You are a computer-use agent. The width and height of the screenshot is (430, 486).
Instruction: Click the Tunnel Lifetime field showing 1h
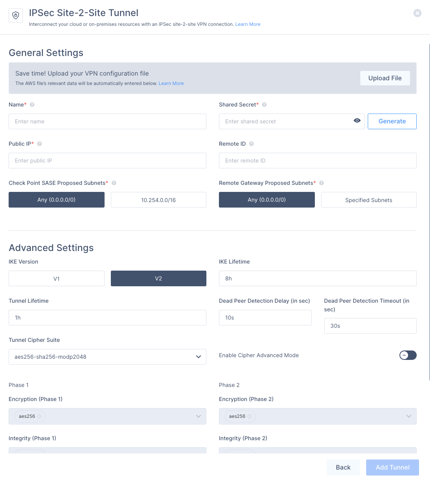click(x=107, y=318)
